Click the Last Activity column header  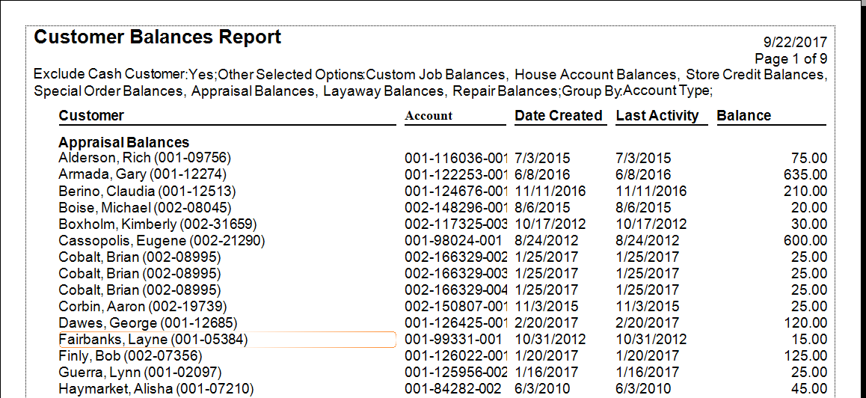click(x=657, y=115)
